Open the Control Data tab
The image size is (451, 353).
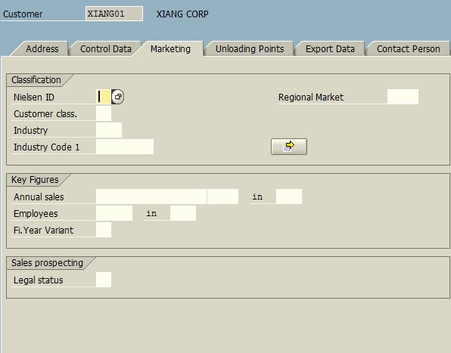click(x=106, y=49)
